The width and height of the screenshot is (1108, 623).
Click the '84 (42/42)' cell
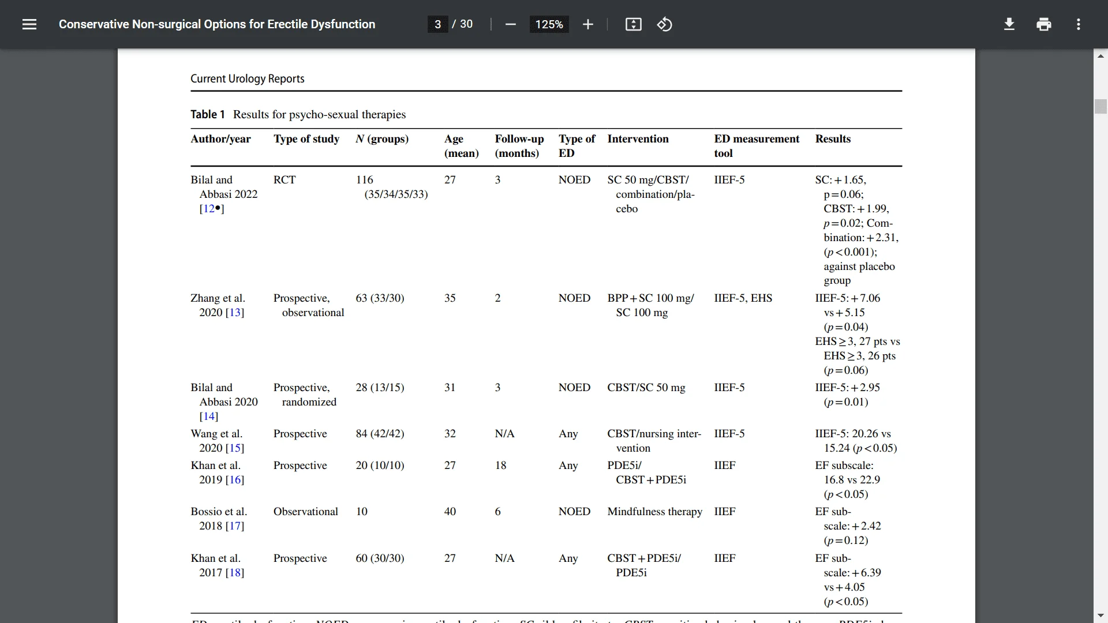pyautogui.click(x=380, y=434)
